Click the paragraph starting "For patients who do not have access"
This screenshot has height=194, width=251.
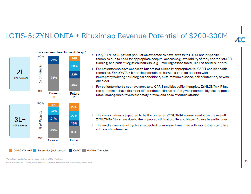[163, 91]
